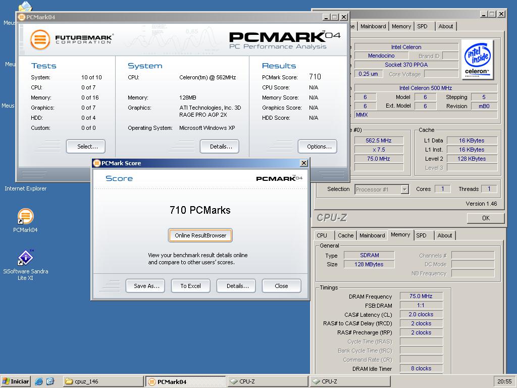Screen dimensions: 517x388
Task: Click the MMX instructions field
Action: point(426,115)
